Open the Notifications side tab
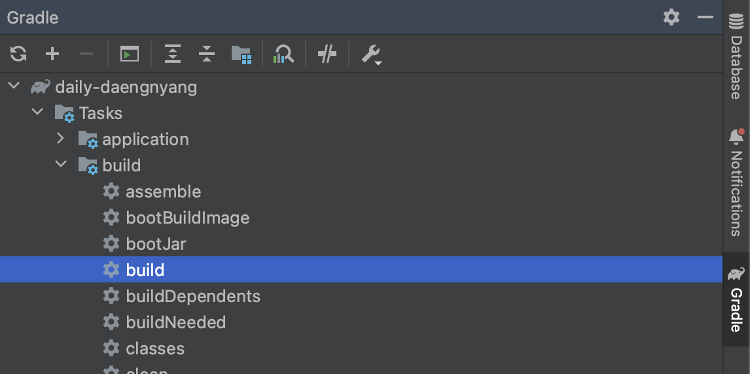Screen dimensions: 750x374 [x=736, y=184]
